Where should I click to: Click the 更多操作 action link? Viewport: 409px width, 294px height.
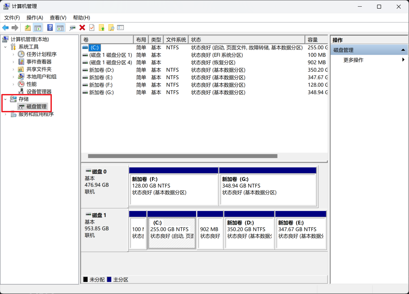[x=353, y=60]
